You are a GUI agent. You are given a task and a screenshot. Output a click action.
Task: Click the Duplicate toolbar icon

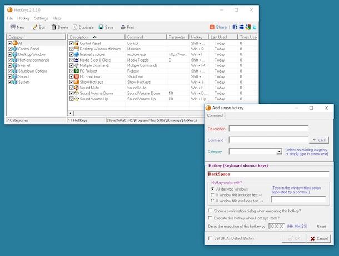click(x=75, y=27)
